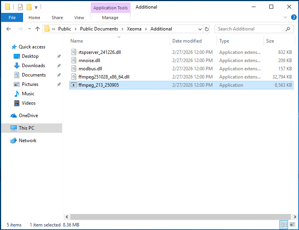Open dropdown arrow after Public breadcrumb
The image size is (299, 230).
click(x=75, y=29)
